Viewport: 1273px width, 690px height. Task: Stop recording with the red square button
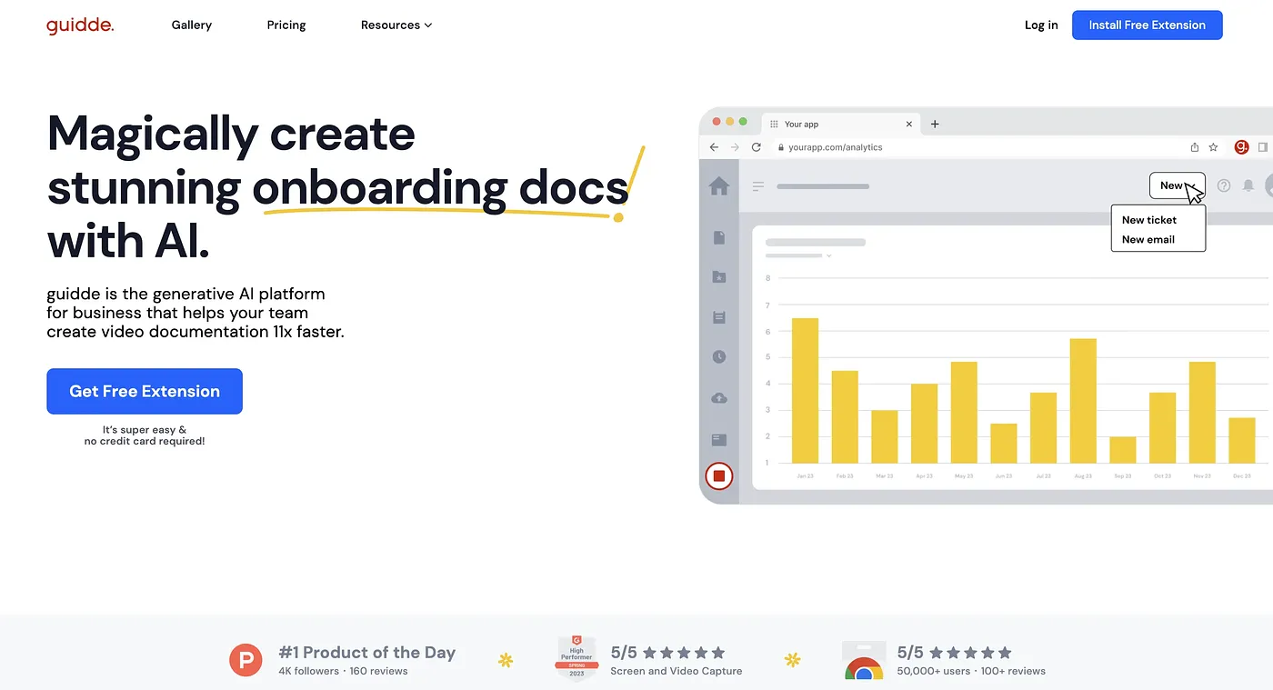point(719,475)
